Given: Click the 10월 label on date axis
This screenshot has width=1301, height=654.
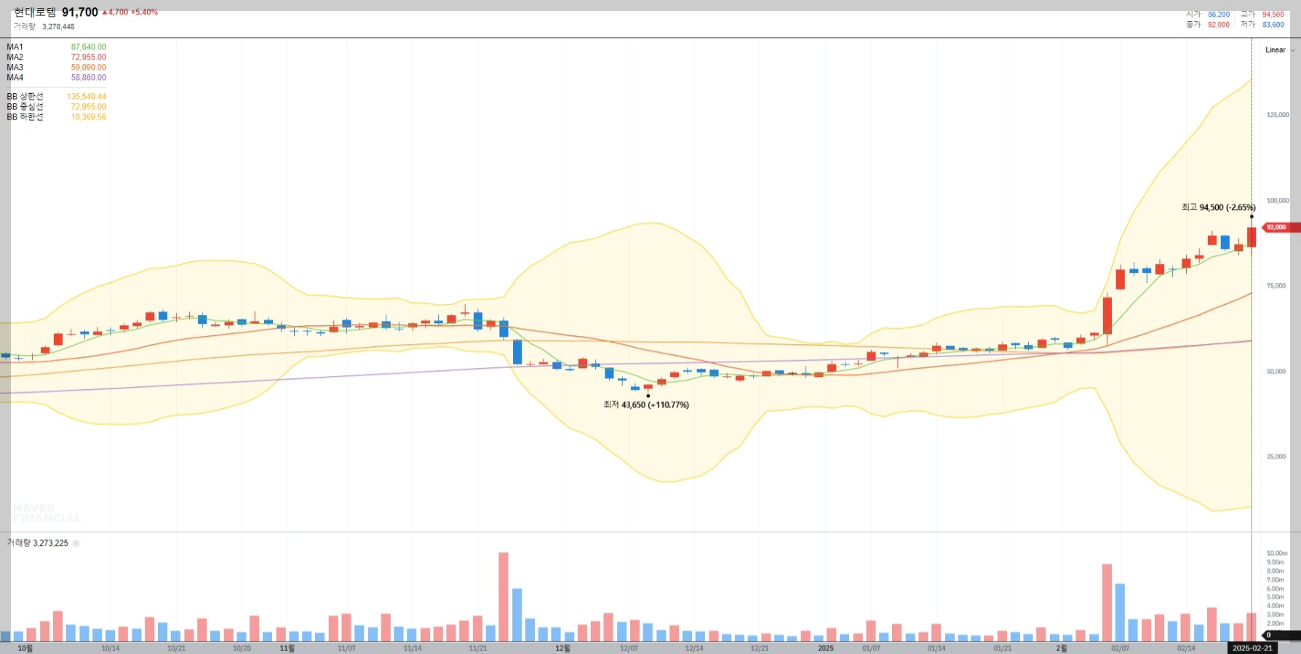Looking at the screenshot, I should pos(25,648).
